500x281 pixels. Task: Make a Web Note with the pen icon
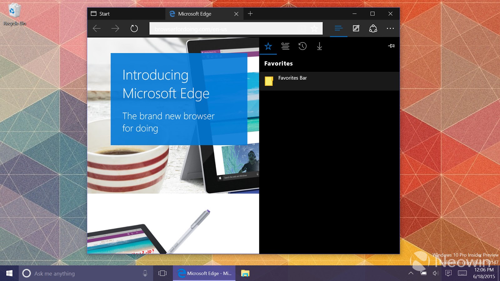tap(356, 28)
